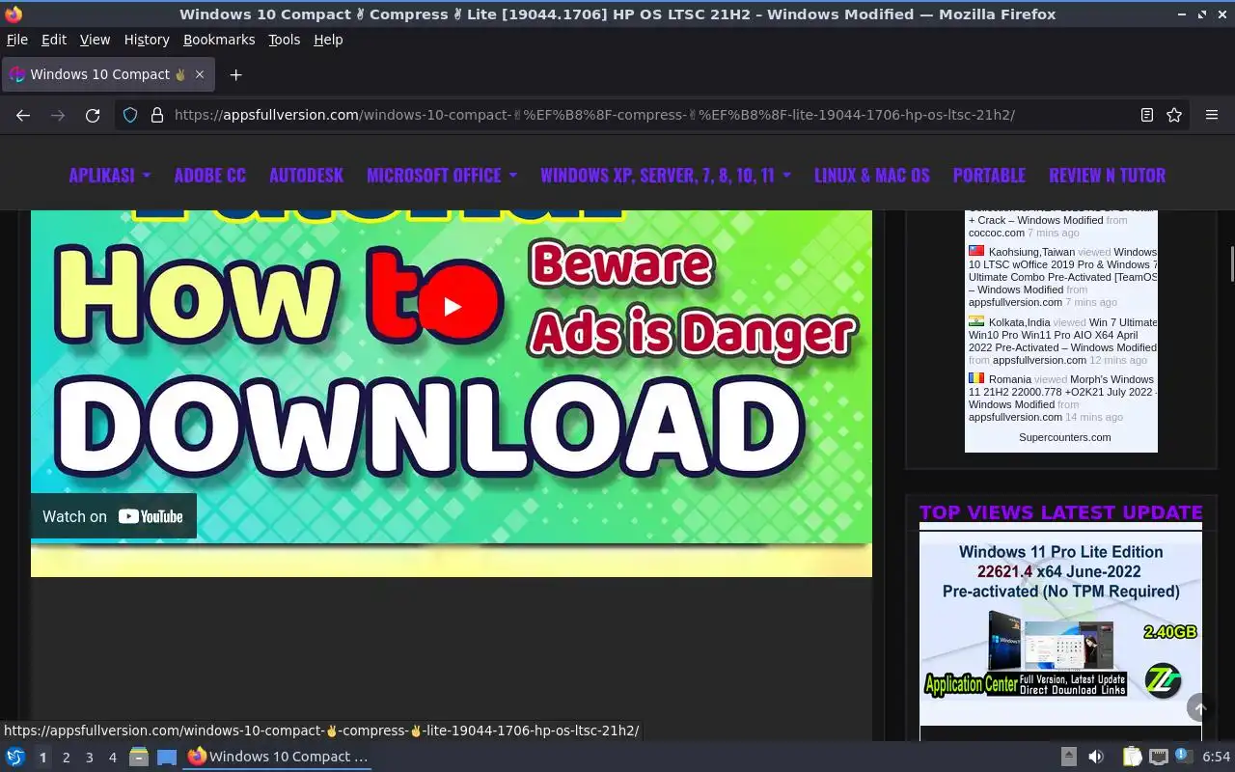Click the Watch on YouTube badge
The width and height of the screenshot is (1235, 772).
[x=113, y=516]
